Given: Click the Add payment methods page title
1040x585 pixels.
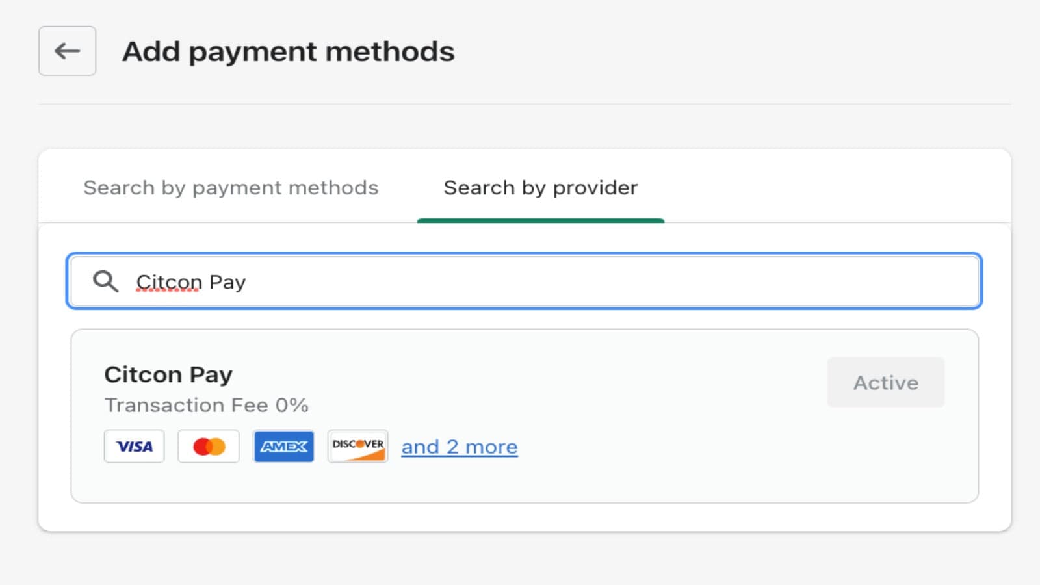Looking at the screenshot, I should [289, 51].
